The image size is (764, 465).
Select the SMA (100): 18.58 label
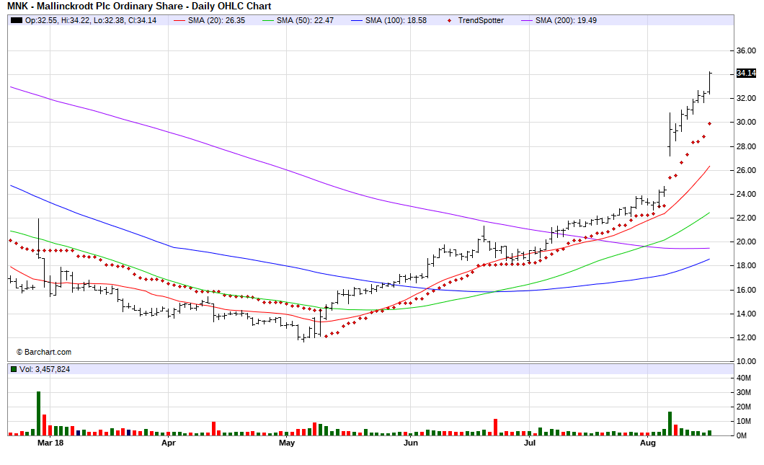coord(396,20)
